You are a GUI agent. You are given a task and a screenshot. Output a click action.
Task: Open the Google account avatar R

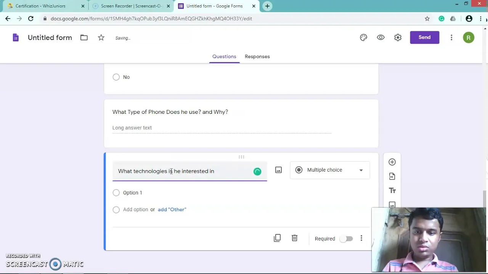pos(469,38)
